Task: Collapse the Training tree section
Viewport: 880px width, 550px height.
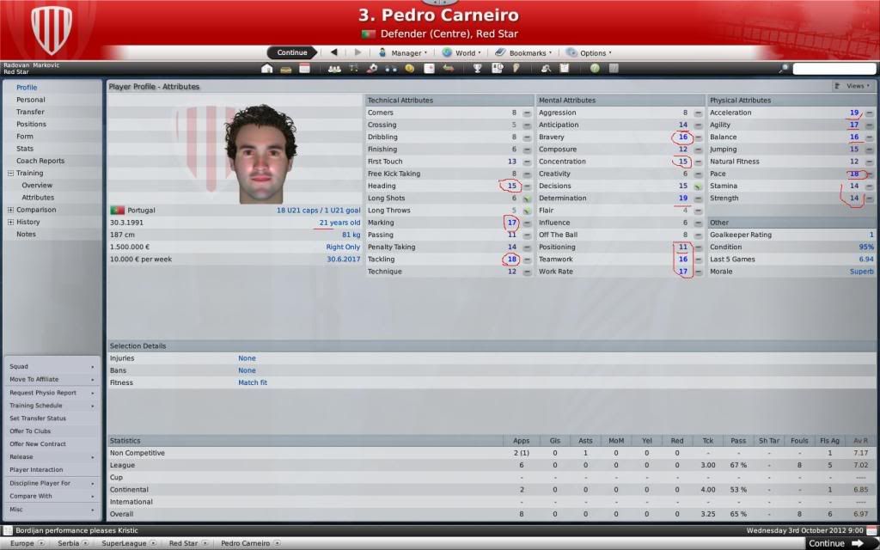Action: click(x=10, y=174)
